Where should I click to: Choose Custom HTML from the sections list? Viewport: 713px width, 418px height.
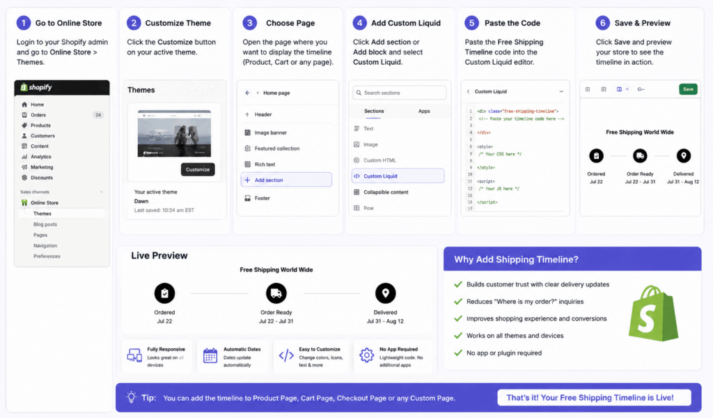(x=375, y=160)
